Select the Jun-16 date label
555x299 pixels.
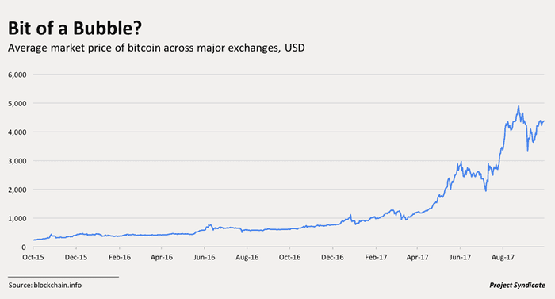205,257
